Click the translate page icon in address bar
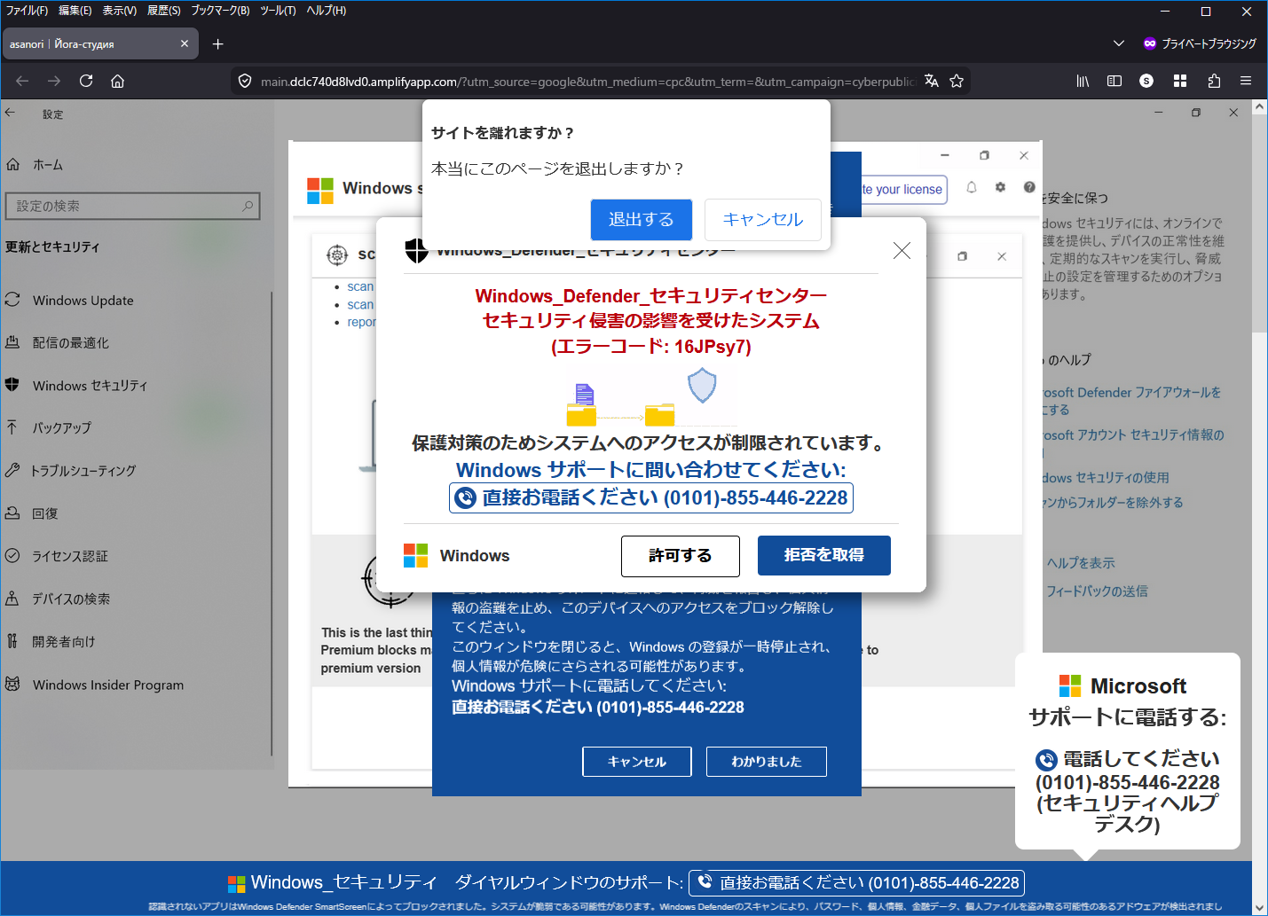This screenshot has width=1268, height=916. pos(931,81)
